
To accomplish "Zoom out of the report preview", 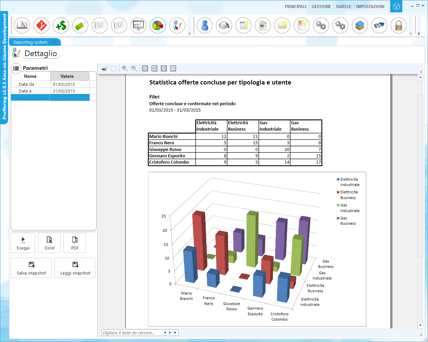I will click(134, 68).
